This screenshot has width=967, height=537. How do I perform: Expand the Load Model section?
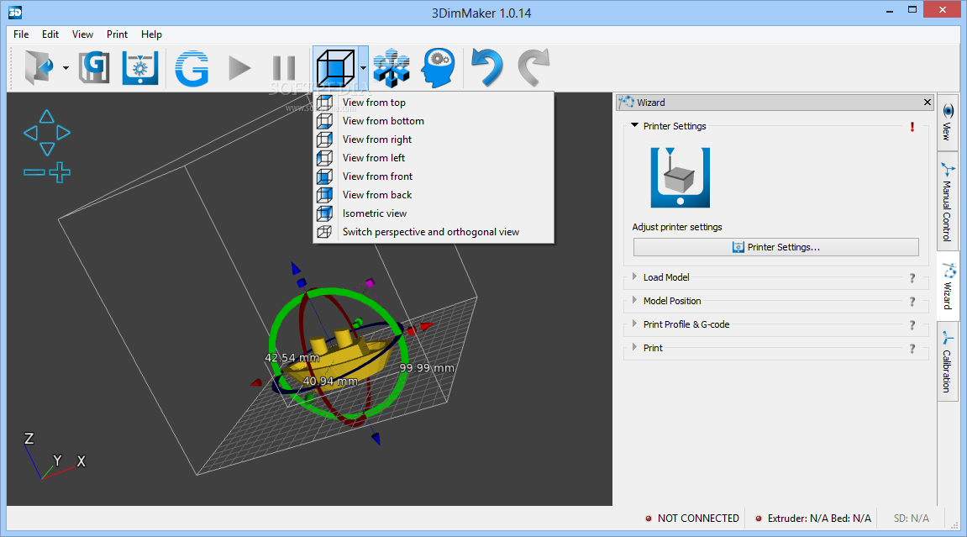pos(634,276)
